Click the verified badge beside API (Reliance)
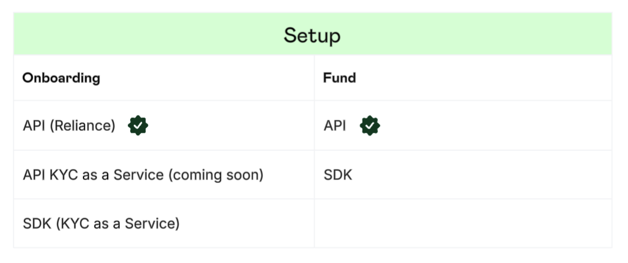This screenshot has height=263, width=628. coord(138,126)
